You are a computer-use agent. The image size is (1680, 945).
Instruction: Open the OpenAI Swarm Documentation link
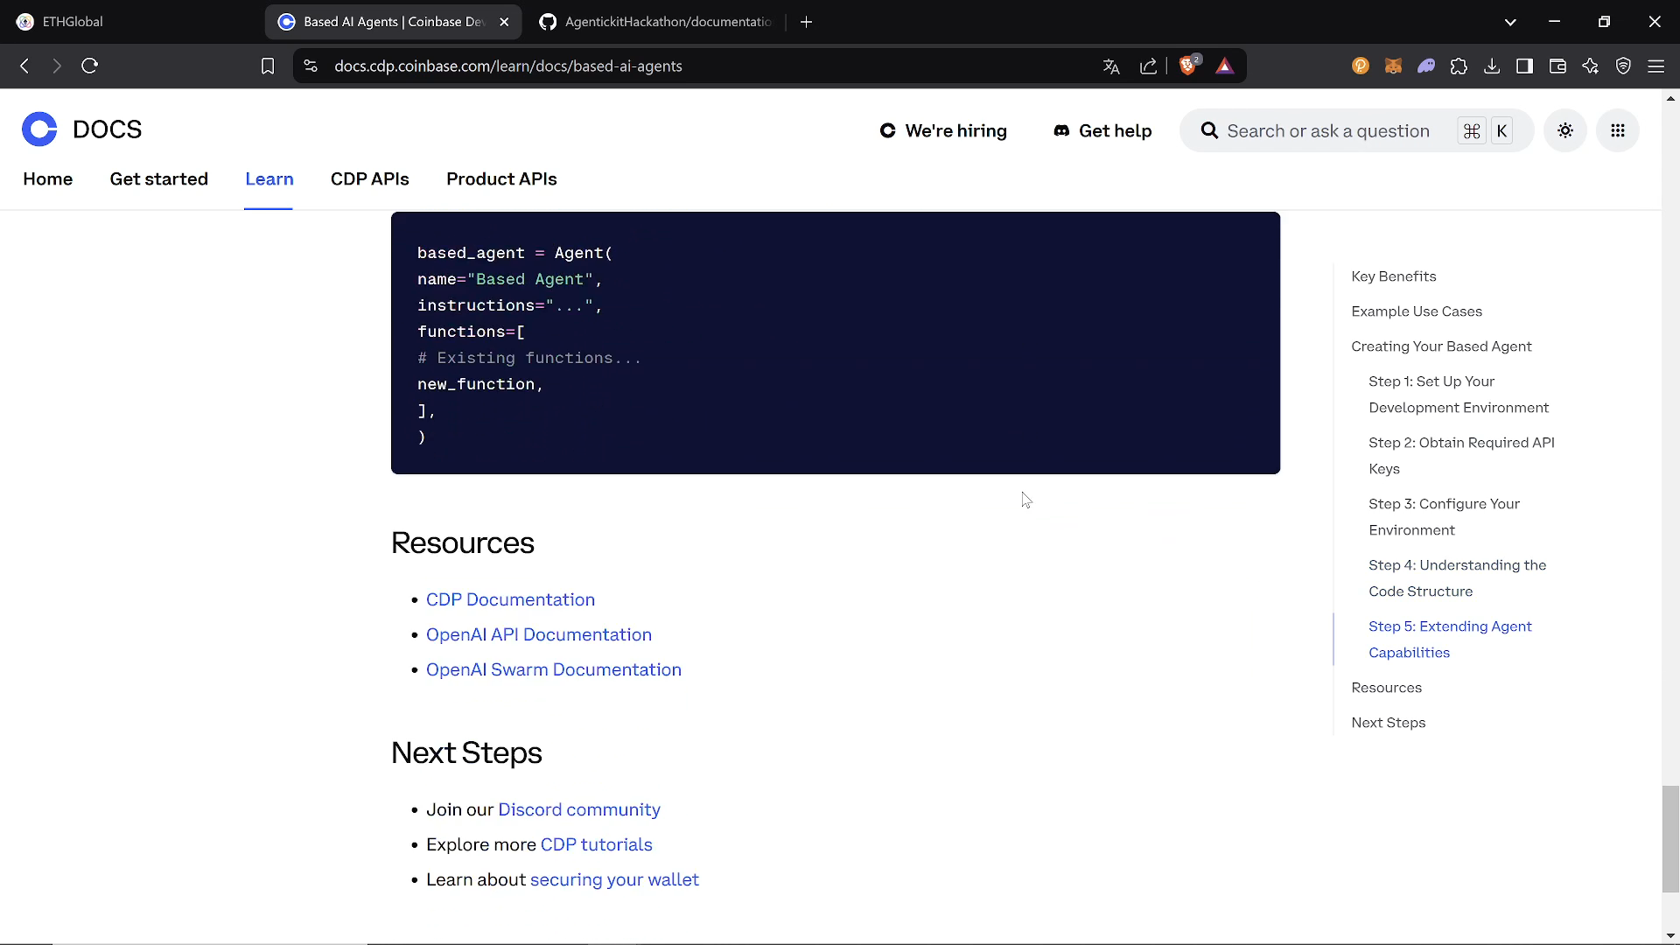[554, 669]
